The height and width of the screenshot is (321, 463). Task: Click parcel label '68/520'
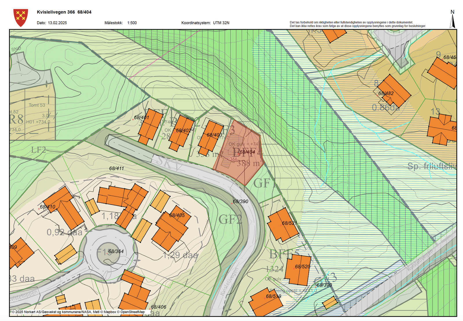[302, 267]
